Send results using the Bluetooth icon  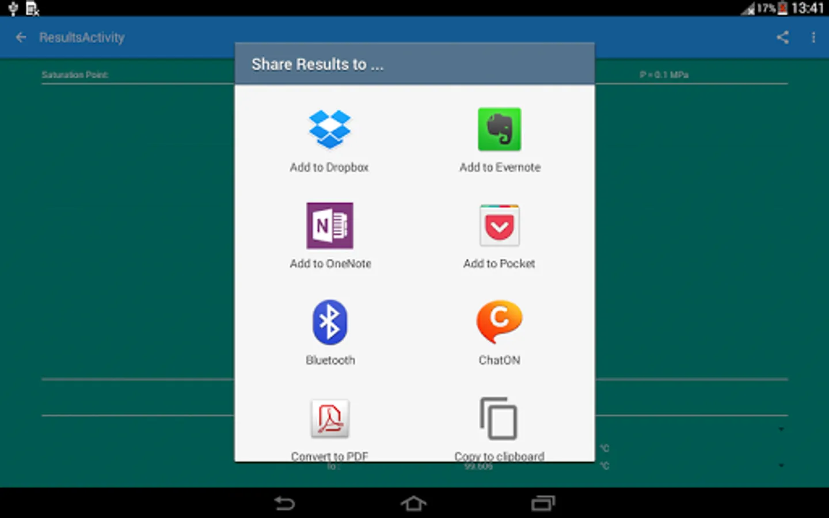click(329, 322)
